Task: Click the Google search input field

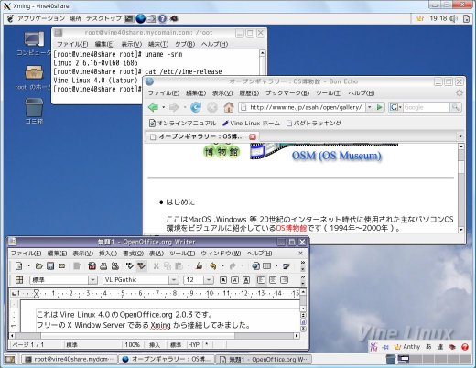Action: click(x=427, y=107)
